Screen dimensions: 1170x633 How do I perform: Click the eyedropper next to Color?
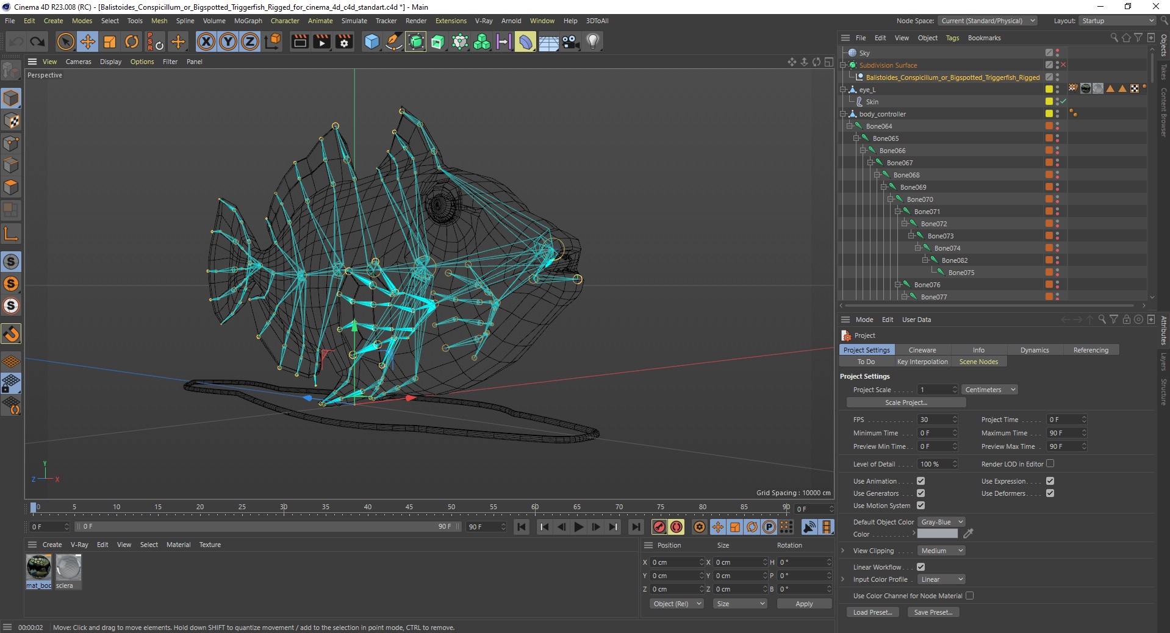coord(968,534)
